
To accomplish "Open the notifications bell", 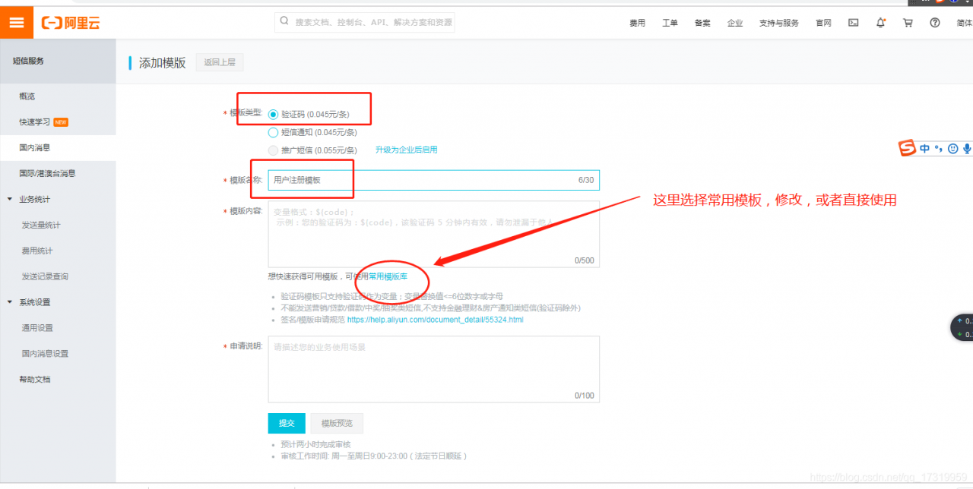I will pos(880,23).
